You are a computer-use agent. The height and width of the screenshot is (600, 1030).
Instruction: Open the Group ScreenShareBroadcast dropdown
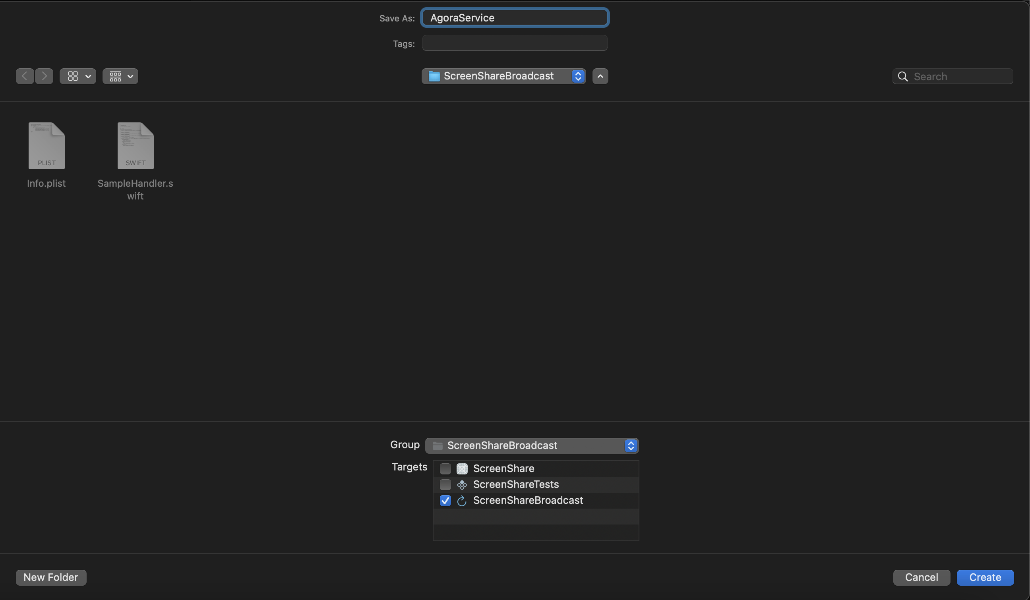point(531,445)
